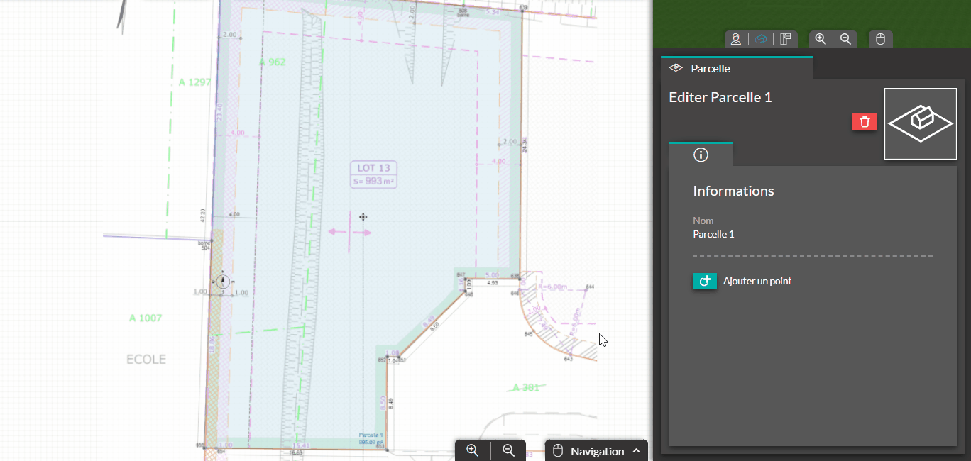Click the Parcelle 1 area label
Image resolution: width=971 pixels, height=461 pixels.
[371, 438]
